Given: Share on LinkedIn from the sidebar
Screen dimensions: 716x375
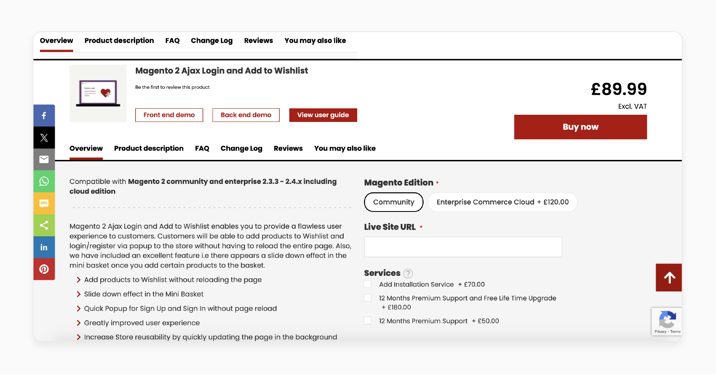Looking at the screenshot, I should pyautogui.click(x=44, y=247).
